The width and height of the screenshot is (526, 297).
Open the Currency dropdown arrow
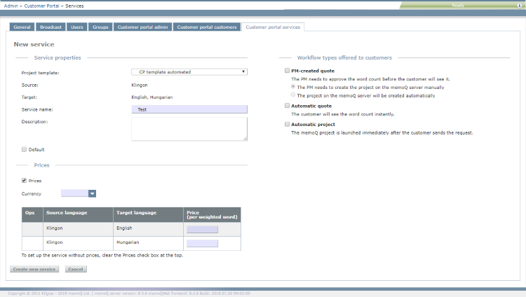pyautogui.click(x=92, y=193)
